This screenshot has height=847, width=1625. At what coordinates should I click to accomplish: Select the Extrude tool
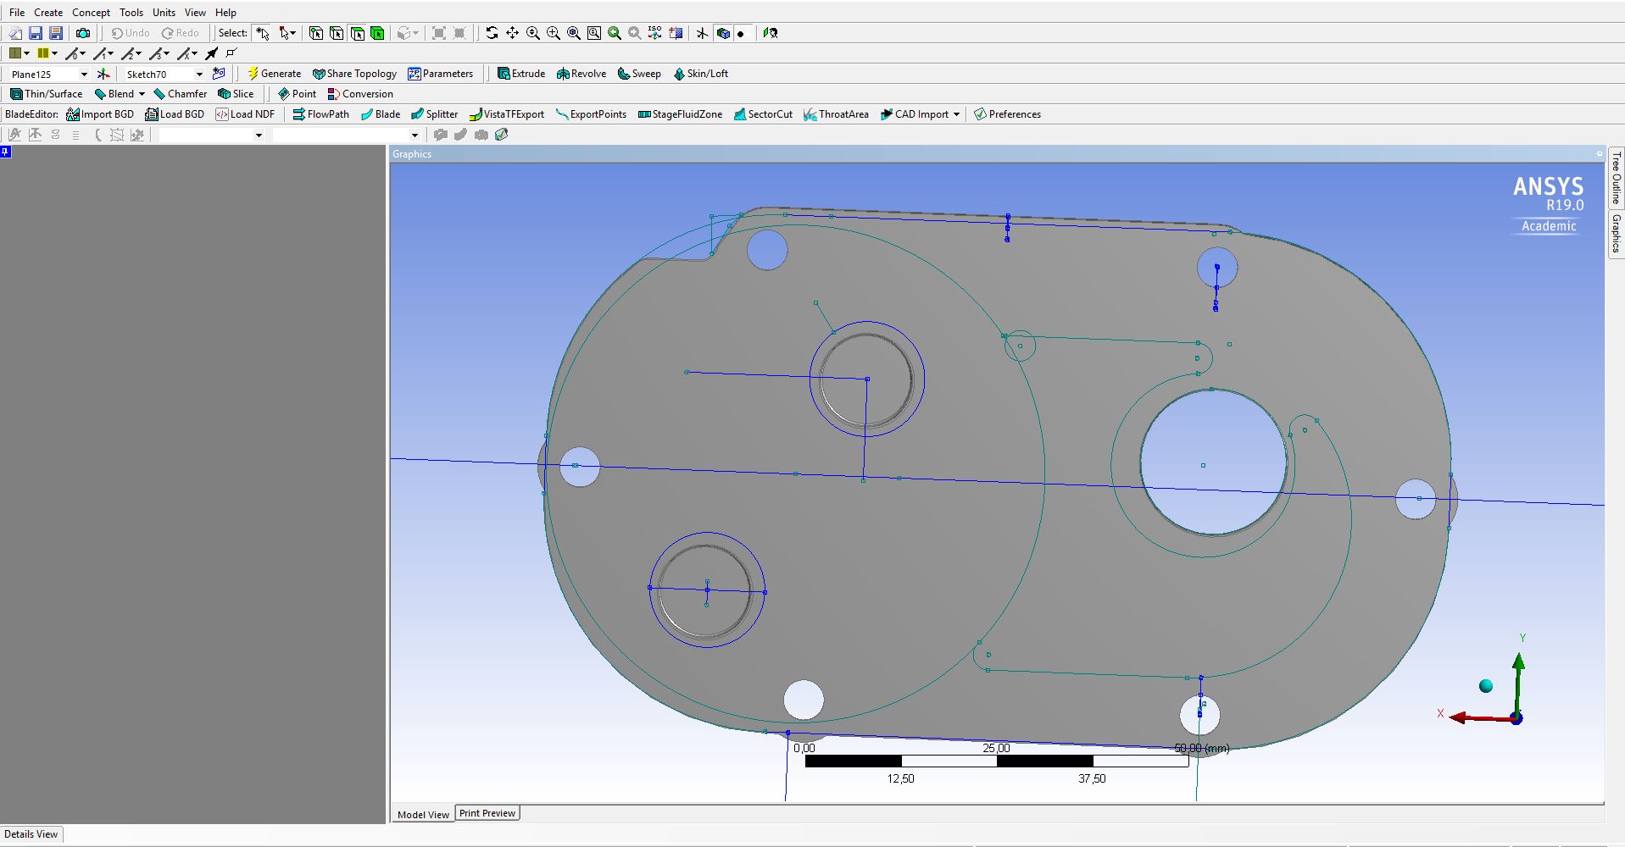coord(520,74)
